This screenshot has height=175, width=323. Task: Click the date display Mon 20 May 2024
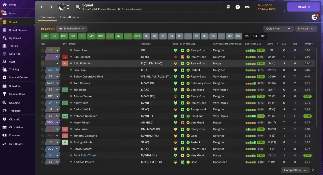(267, 7)
